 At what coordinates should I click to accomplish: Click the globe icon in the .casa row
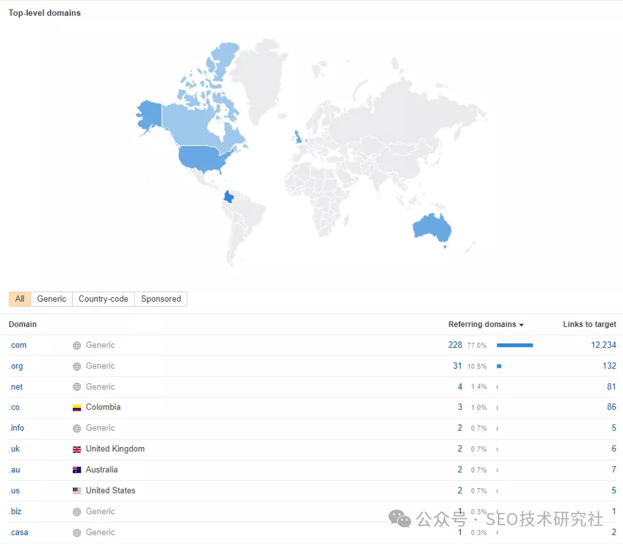(x=77, y=532)
